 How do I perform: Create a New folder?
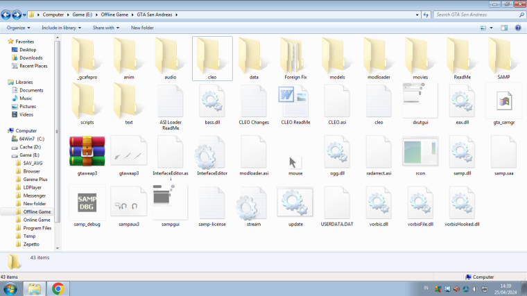pos(142,28)
